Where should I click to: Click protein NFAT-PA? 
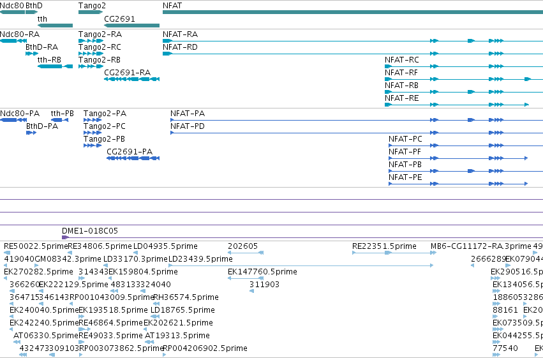pos(188,114)
